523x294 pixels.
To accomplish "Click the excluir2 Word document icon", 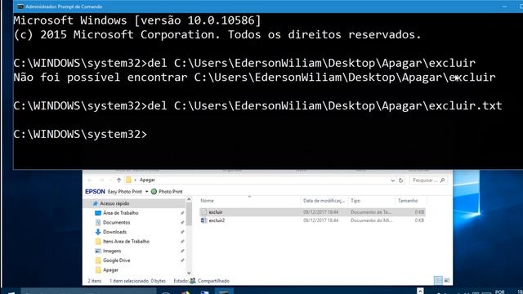I will tap(203, 220).
